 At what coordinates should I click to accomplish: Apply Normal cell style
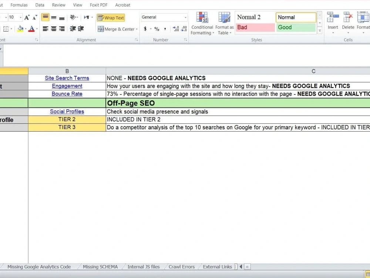coord(296,17)
